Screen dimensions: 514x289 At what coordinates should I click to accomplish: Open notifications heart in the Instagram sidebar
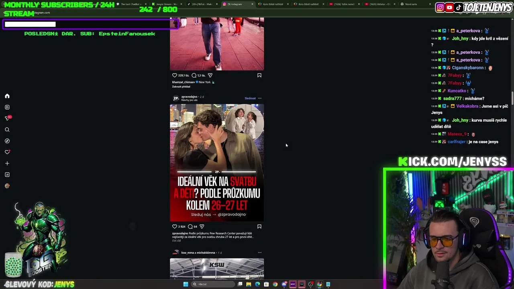click(7, 152)
